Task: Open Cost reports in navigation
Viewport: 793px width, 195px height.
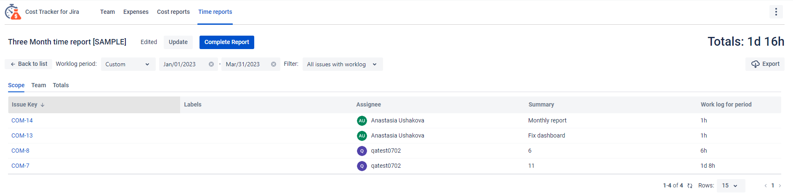Action: tap(173, 12)
